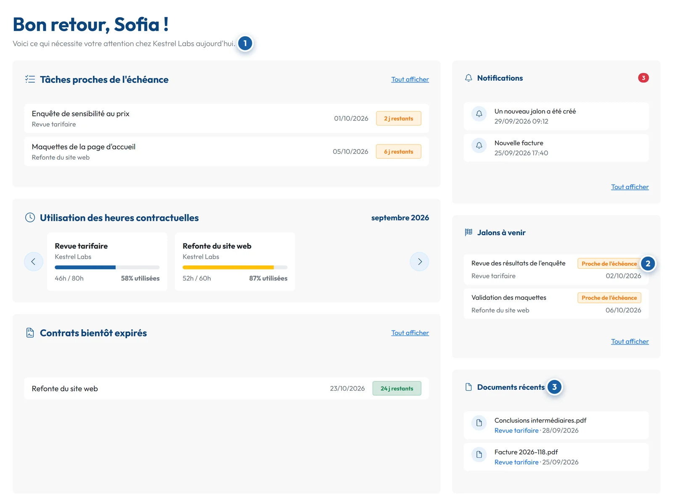Viewport: 673px width, 504px height.
Task: Open document Facture 2026-118.pdf
Action: pyautogui.click(x=556, y=457)
